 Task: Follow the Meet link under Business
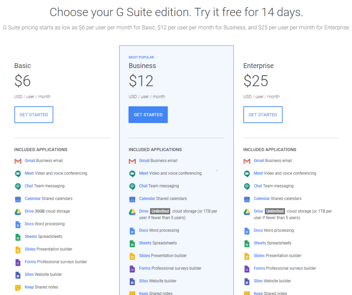click(x=144, y=173)
